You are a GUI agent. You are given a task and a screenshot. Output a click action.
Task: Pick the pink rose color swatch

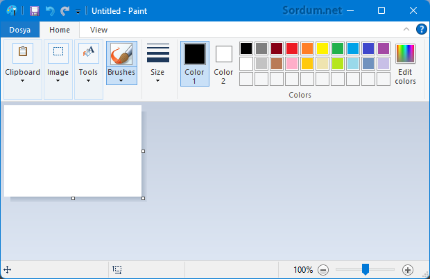click(x=292, y=64)
